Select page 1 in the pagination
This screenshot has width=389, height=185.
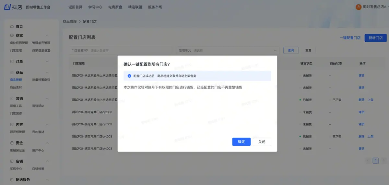pos(376,160)
